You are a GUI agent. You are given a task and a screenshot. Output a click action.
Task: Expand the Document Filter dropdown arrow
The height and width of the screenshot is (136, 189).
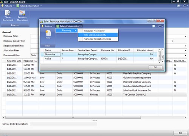point(186,56)
